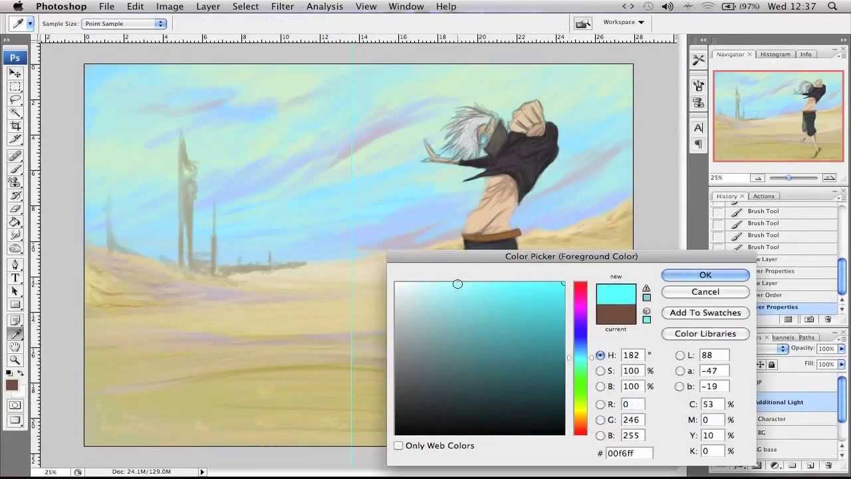
Task: Delete layer using Layers panel trash
Action: [828, 466]
